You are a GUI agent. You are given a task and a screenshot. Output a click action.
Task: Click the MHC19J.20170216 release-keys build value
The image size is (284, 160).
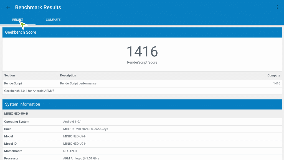[x=85, y=129]
